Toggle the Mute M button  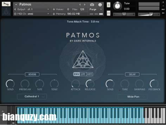click(109, 13)
